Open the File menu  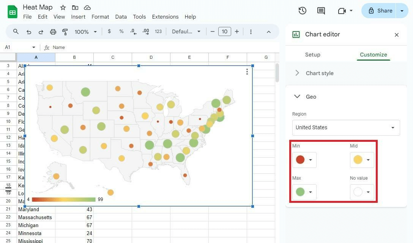[27, 17]
